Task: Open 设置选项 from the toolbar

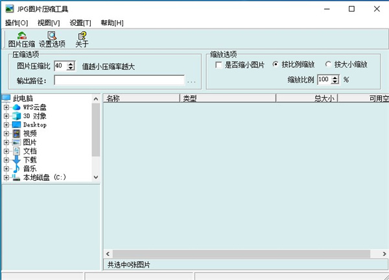Action: 52,36
